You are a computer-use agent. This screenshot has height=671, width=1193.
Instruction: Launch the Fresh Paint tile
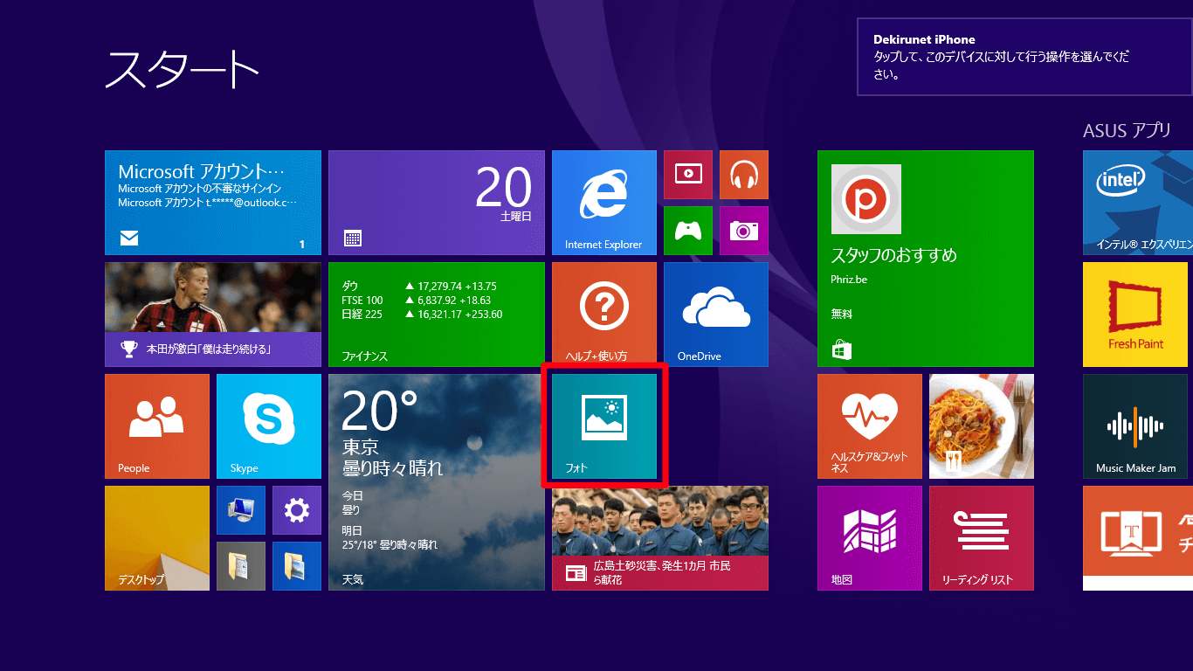point(1135,315)
